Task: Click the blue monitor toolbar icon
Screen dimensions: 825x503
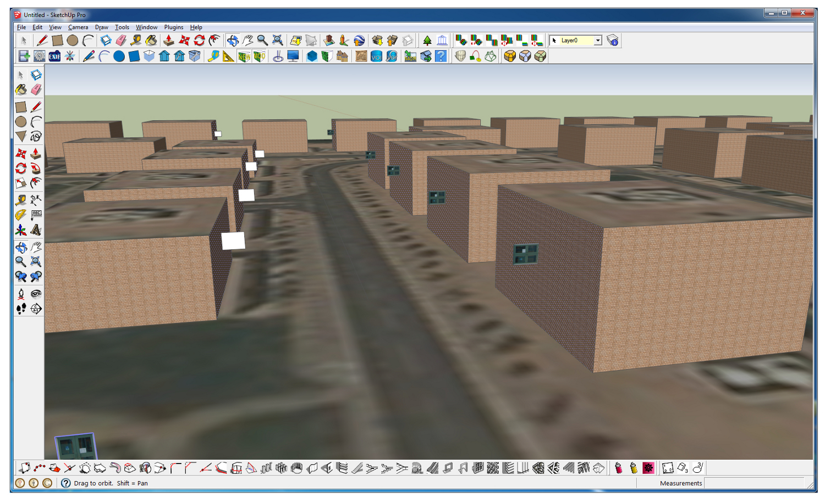Action: (x=293, y=56)
